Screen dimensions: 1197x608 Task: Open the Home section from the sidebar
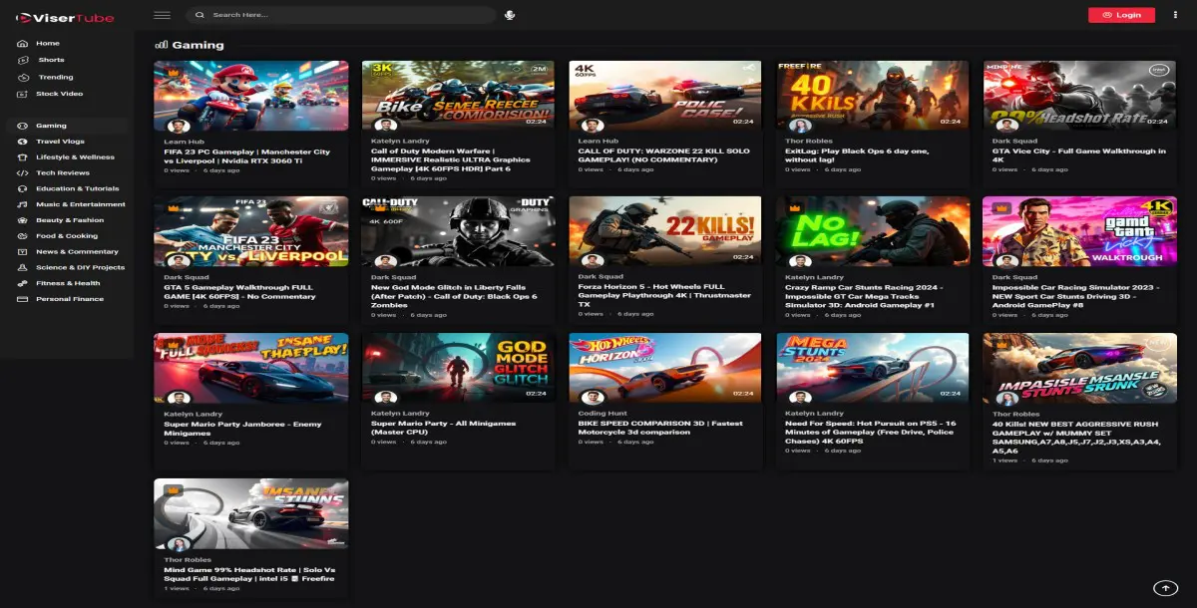(x=45, y=43)
